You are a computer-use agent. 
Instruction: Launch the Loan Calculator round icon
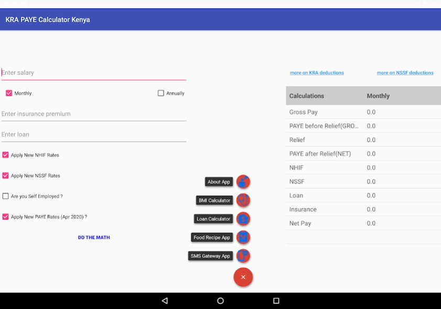(x=243, y=219)
